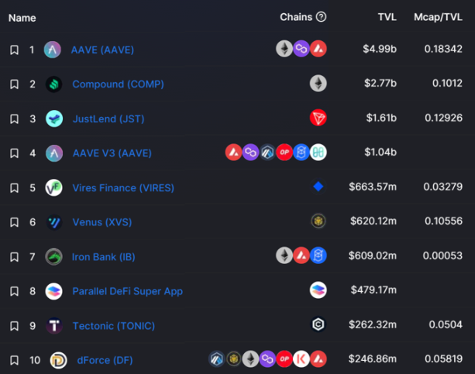475x374 pixels.
Task: Click the Chains help question-mark icon
Action: pos(321,17)
